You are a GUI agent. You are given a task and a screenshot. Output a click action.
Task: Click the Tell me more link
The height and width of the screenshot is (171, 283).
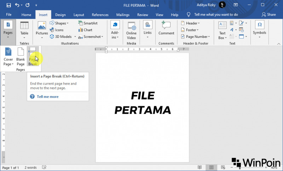point(48,97)
